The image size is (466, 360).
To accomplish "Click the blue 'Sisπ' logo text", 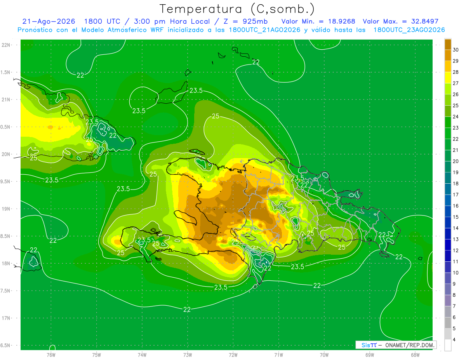I will pos(369,345).
